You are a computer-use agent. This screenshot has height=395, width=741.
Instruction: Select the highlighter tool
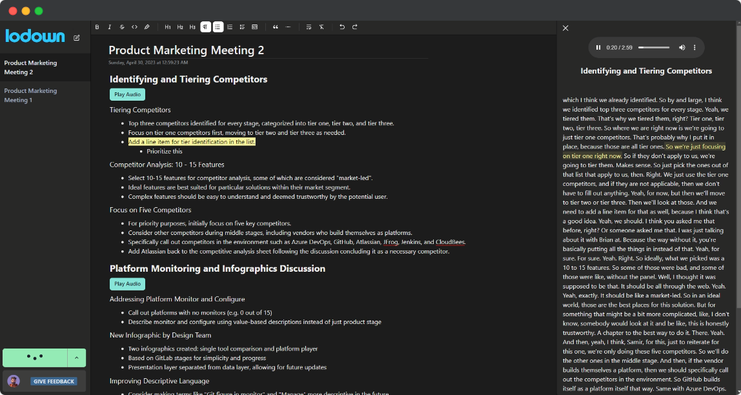[x=147, y=27]
